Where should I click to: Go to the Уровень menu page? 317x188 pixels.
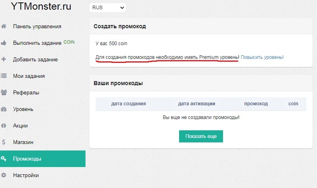23,109
